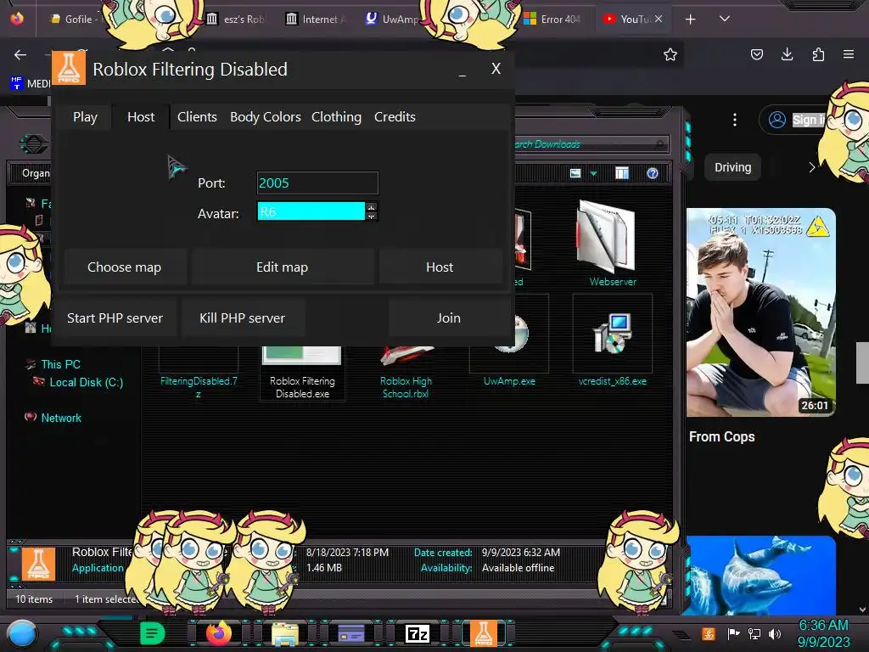The image size is (869, 652).
Task: Click the Choose map button
Action: tap(124, 267)
